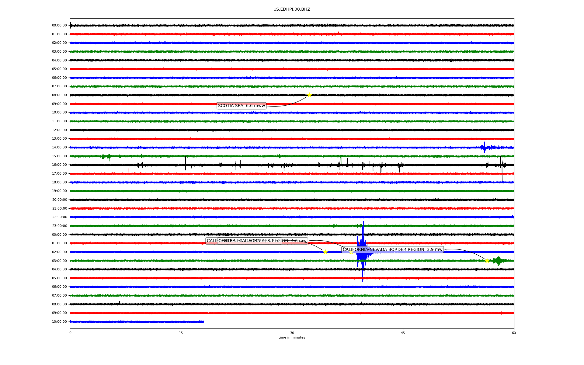Image resolution: width=584 pixels, height=365 pixels.
Task: Click the 23:00:00 time label
Action: pyautogui.click(x=59, y=226)
